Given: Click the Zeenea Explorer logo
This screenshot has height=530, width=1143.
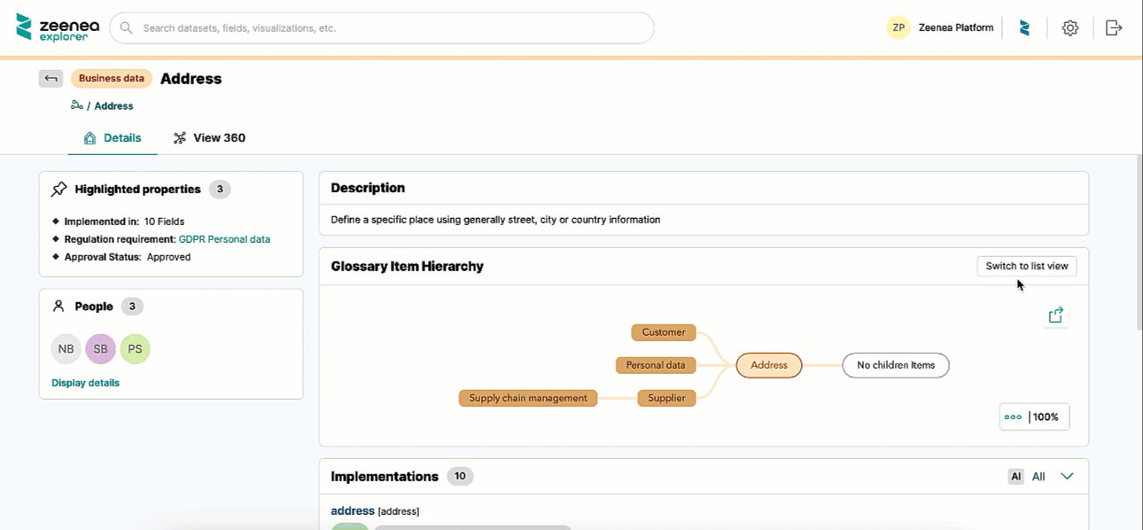Looking at the screenshot, I should pyautogui.click(x=57, y=27).
